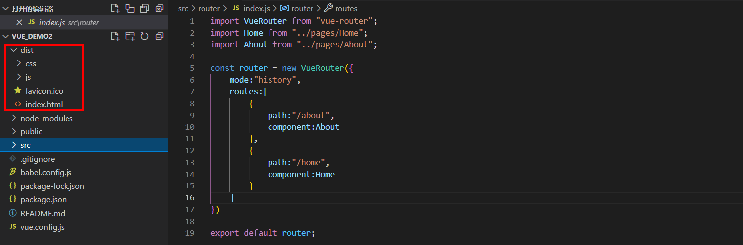The height and width of the screenshot is (245, 743).
Task: Click New Folder icon in VUE_DEMO2 header
Action: [x=130, y=36]
